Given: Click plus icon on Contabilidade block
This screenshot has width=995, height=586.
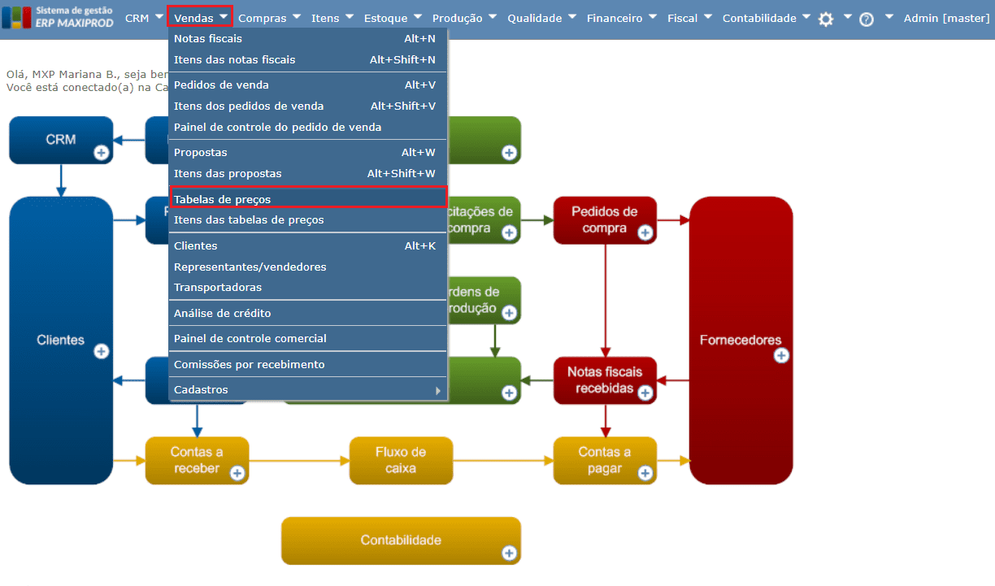Looking at the screenshot, I should [x=509, y=553].
